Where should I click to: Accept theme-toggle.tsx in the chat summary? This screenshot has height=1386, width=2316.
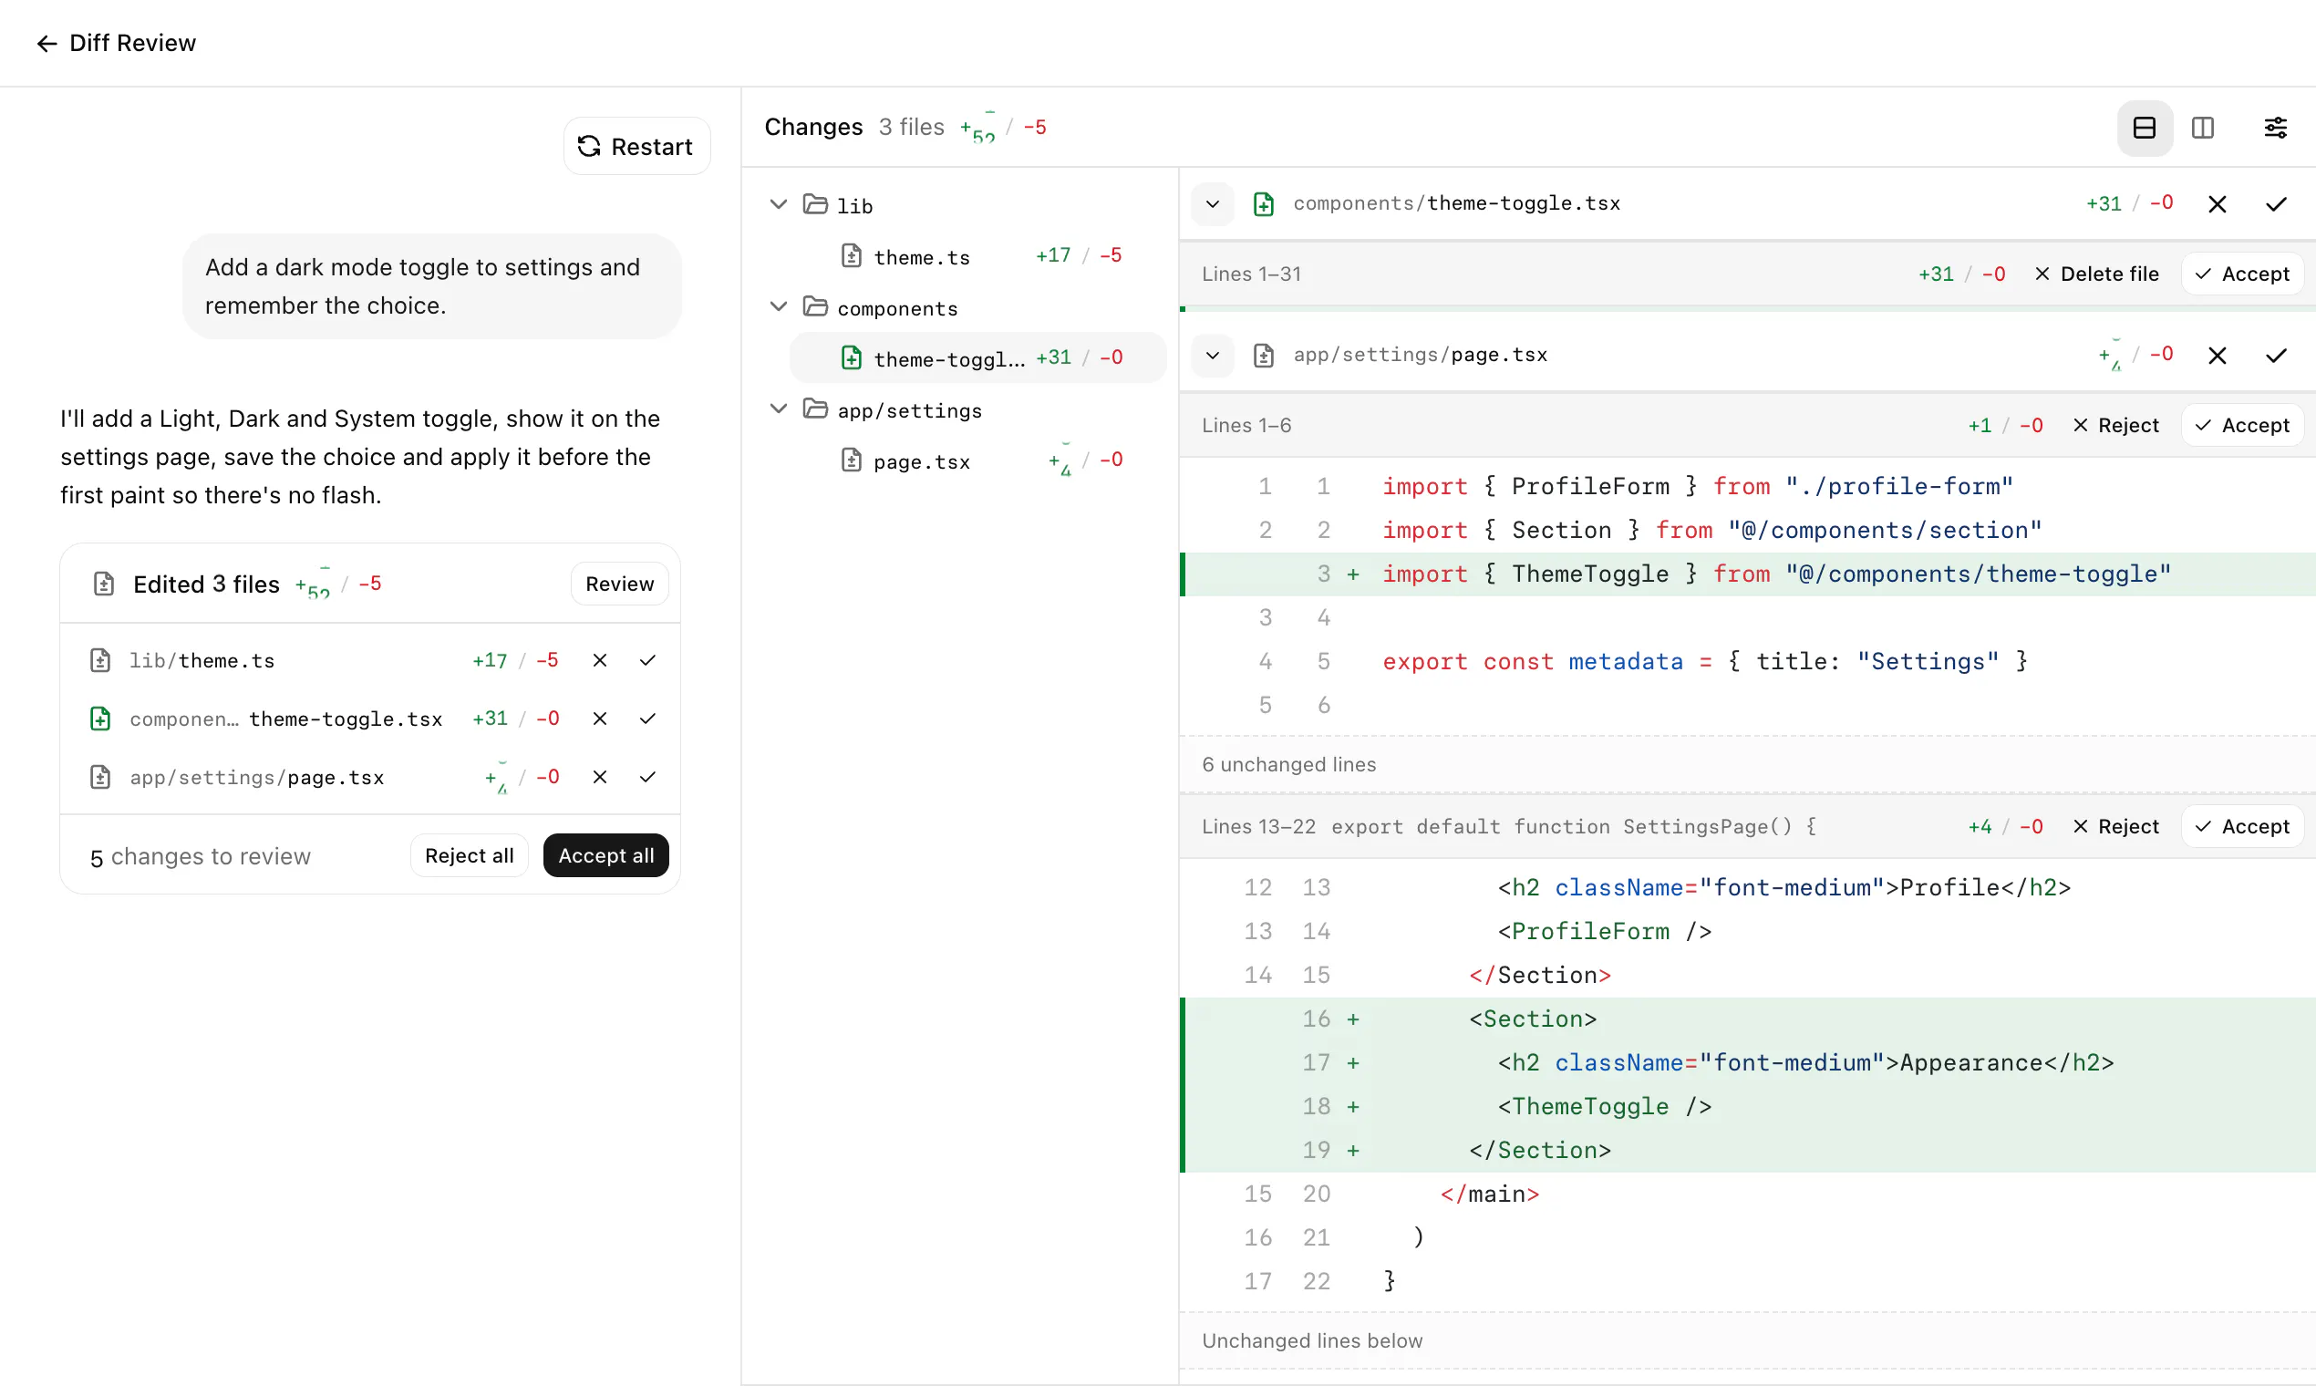(647, 719)
